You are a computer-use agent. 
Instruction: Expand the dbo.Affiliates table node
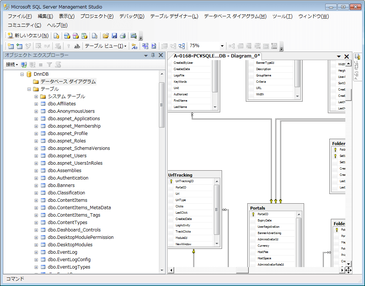click(x=36, y=104)
